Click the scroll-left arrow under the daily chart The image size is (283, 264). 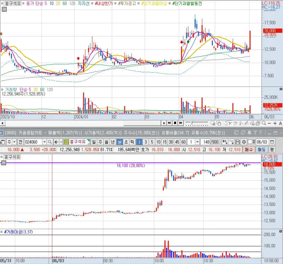2,123
